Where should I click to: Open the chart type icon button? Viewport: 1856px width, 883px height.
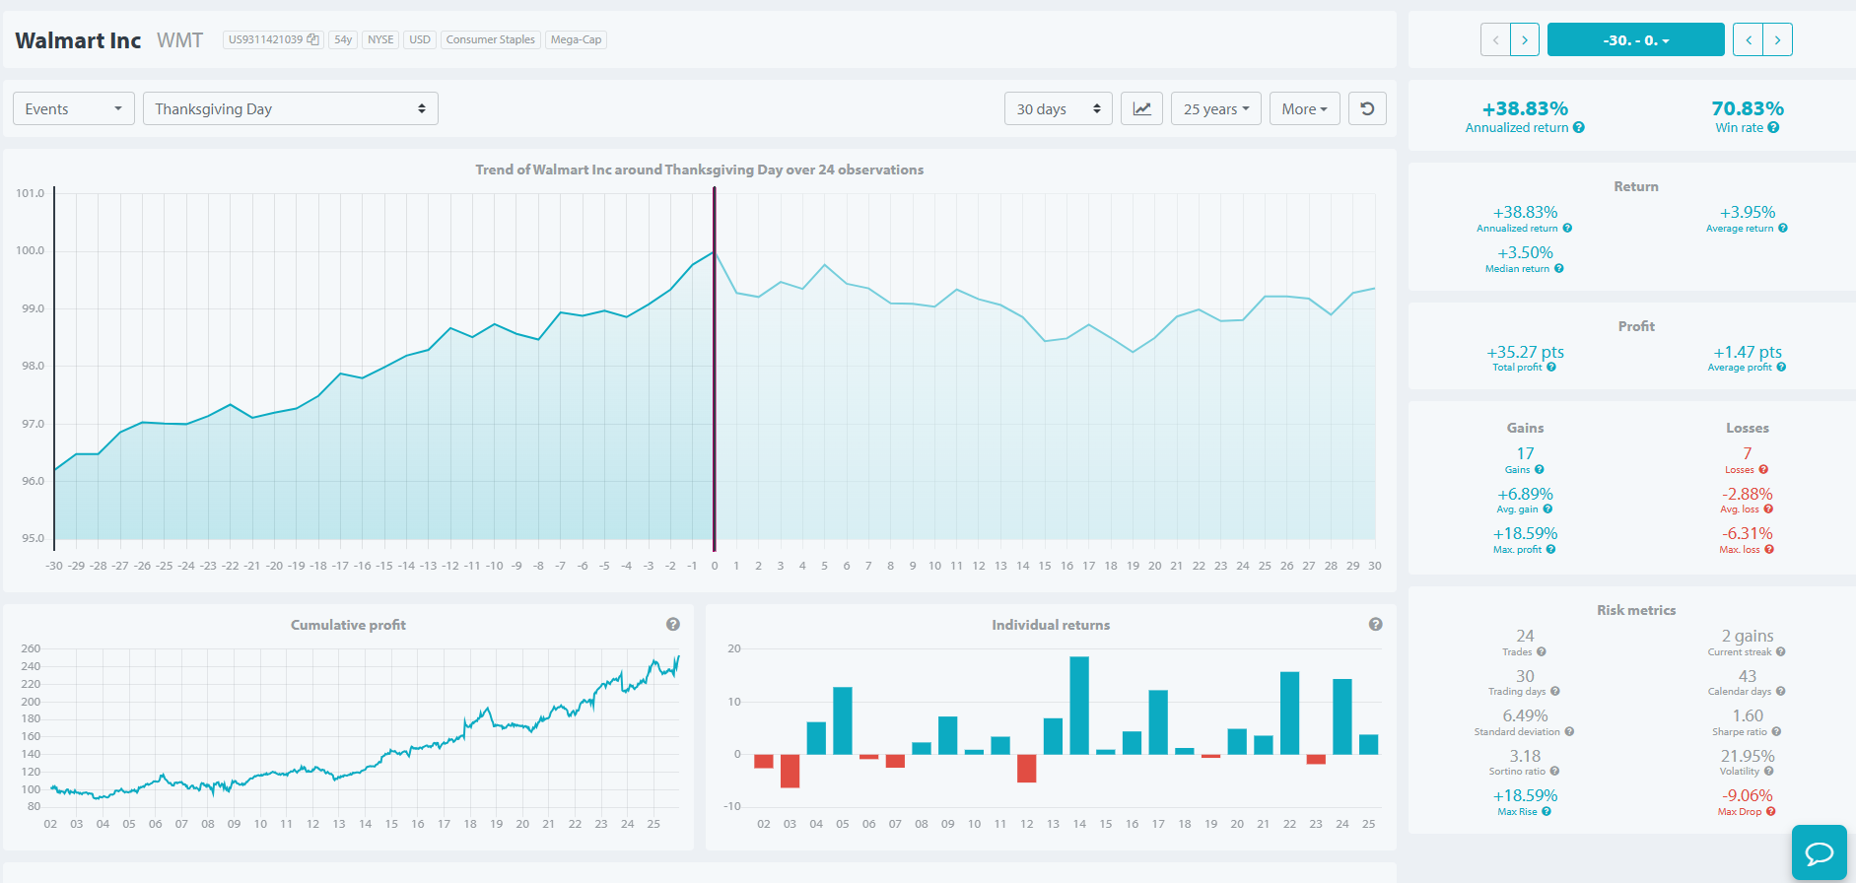1141,108
